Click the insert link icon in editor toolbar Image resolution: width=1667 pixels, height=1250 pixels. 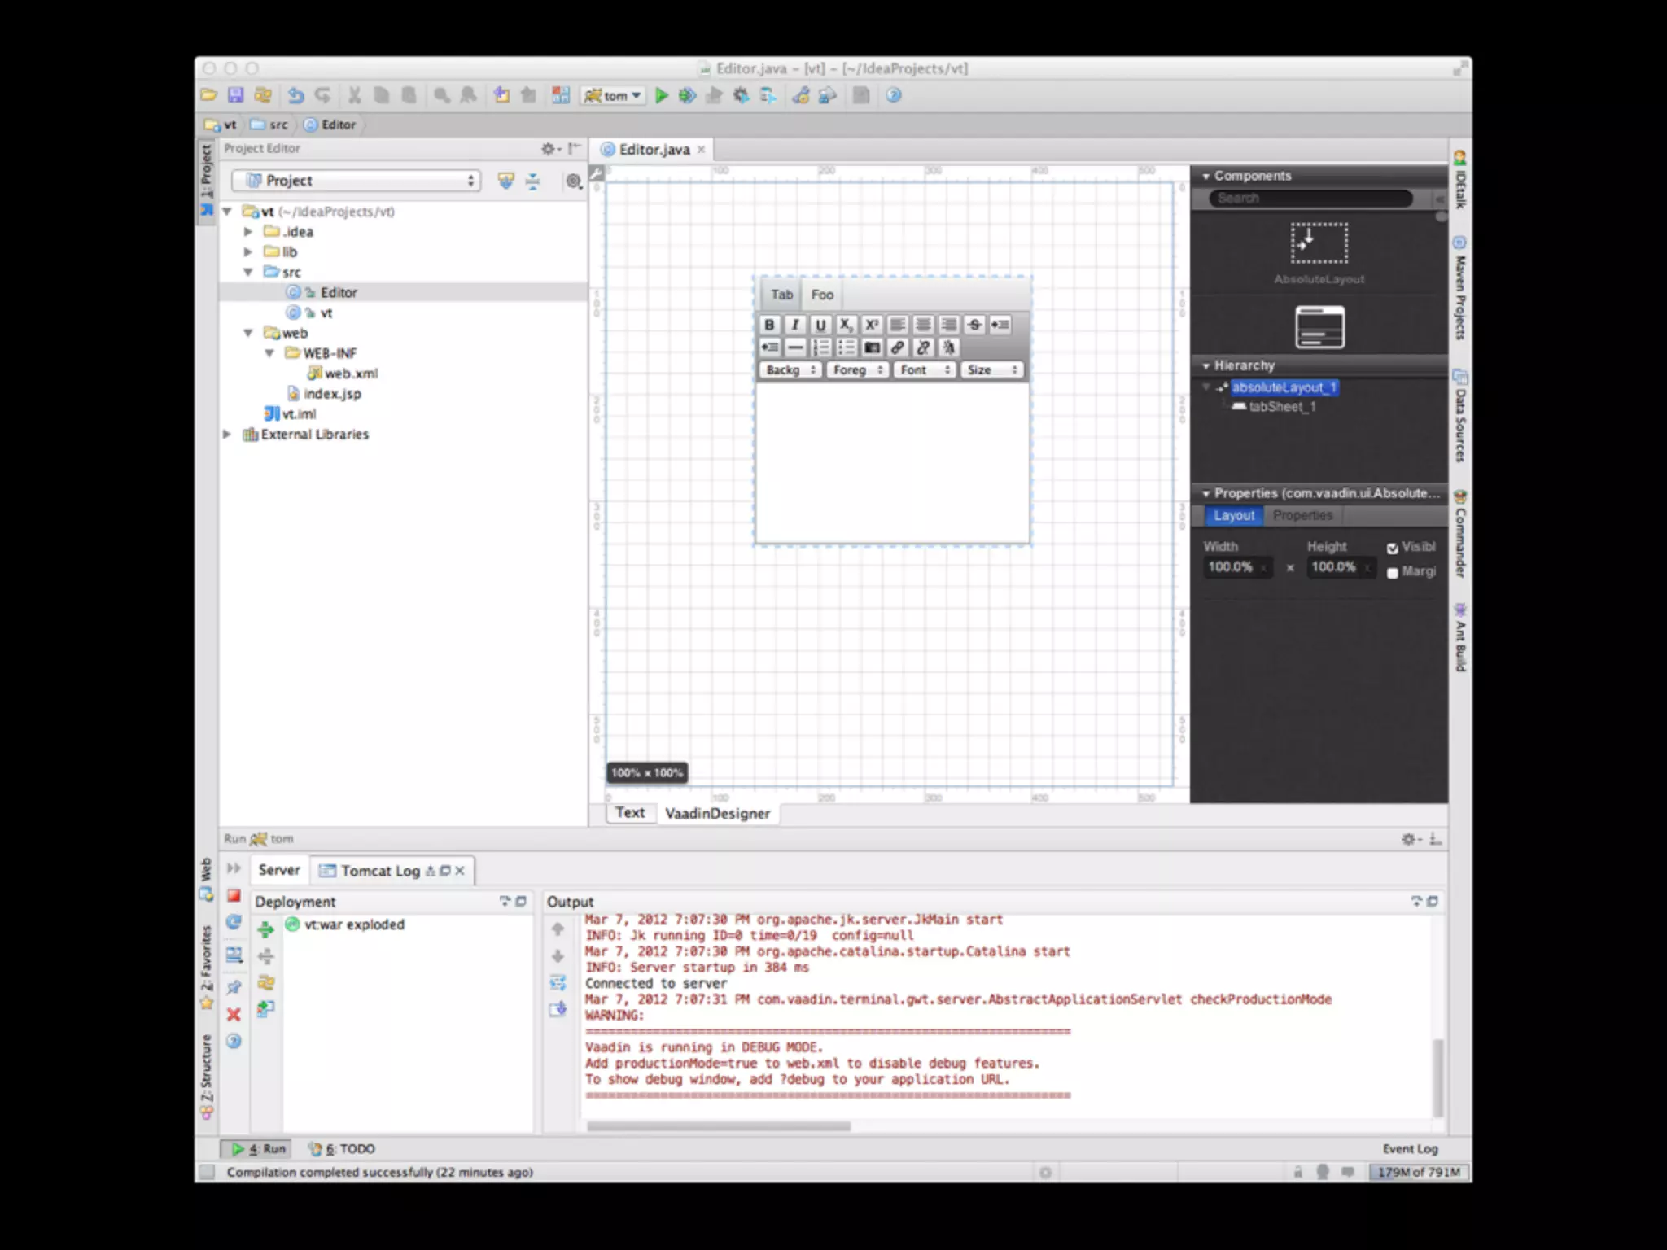click(x=897, y=347)
